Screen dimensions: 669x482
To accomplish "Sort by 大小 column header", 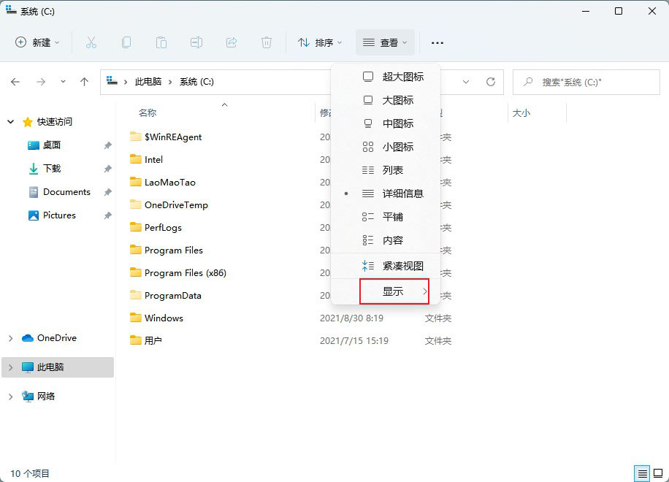I will coord(521,113).
